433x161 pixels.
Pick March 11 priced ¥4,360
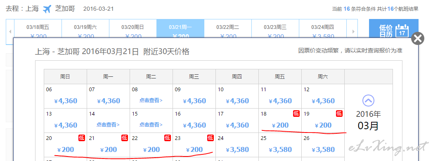coord(280,96)
